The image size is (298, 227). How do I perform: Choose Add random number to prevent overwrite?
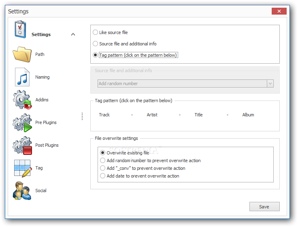pyautogui.click(x=150, y=161)
